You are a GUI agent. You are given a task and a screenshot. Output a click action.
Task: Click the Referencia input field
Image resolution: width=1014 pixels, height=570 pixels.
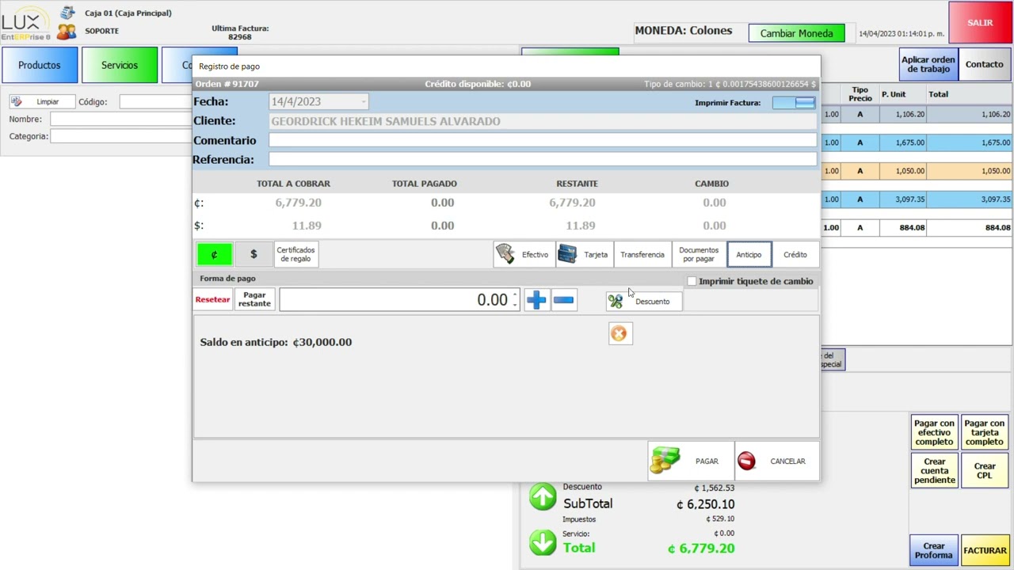tap(543, 159)
